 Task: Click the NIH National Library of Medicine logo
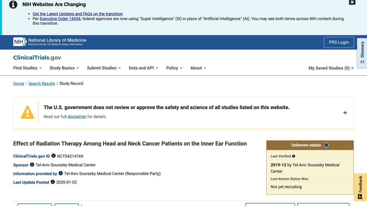(50, 42)
